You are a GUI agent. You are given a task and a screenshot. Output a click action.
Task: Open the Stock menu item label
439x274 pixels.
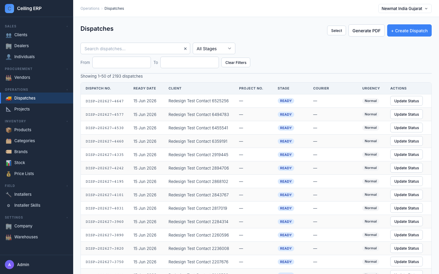click(x=20, y=163)
